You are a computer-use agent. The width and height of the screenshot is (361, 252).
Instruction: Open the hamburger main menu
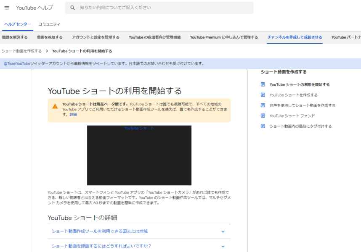(7, 8)
